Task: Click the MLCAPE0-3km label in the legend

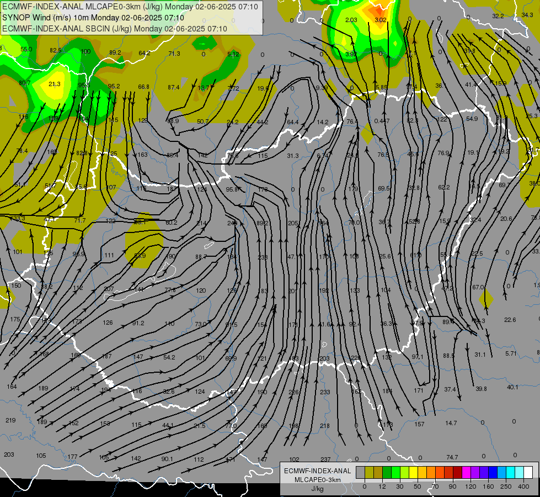Action: coord(318,480)
